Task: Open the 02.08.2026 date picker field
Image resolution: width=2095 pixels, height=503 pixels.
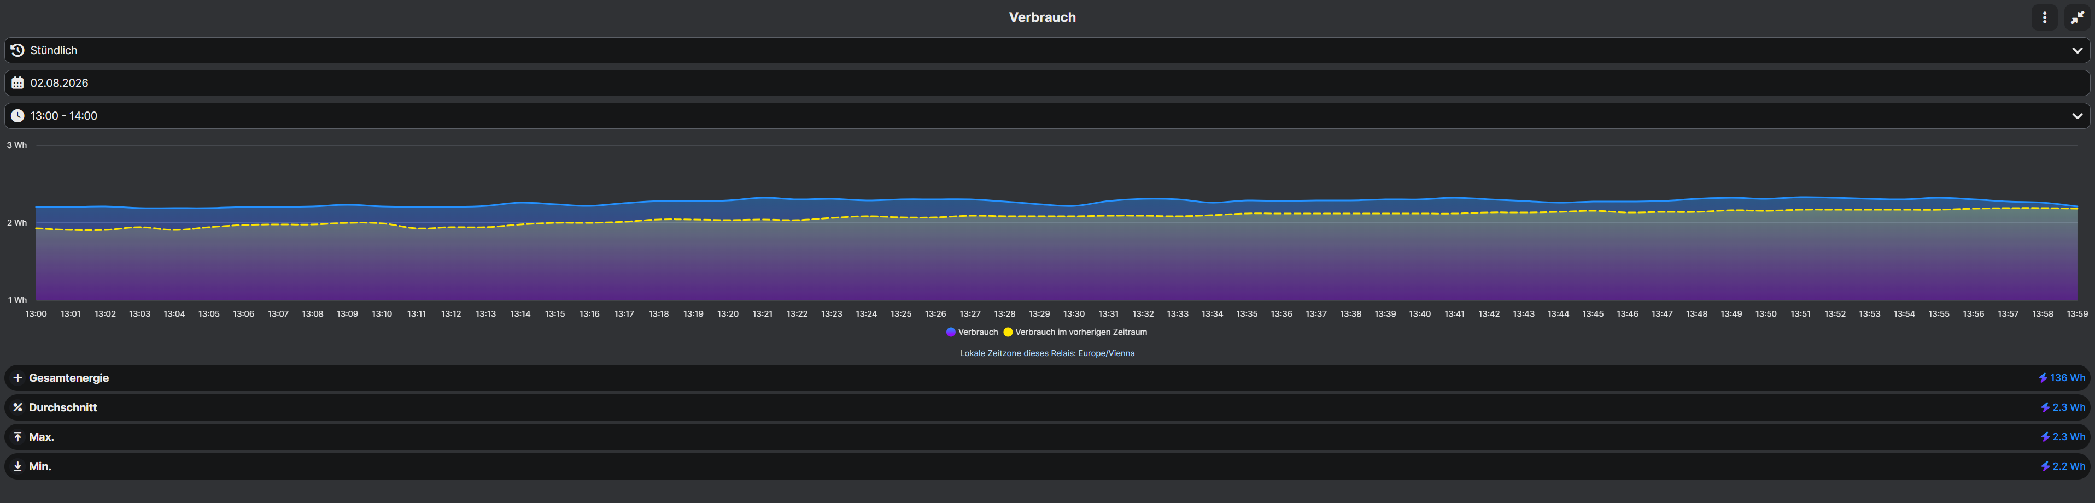Action: click(x=1047, y=83)
